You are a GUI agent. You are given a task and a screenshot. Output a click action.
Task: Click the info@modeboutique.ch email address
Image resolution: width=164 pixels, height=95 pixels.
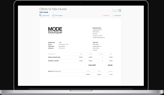coord(99,38)
